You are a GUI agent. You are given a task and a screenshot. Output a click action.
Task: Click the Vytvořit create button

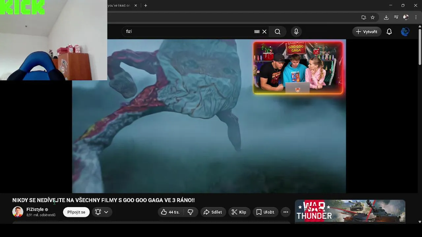tap(367, 32)
